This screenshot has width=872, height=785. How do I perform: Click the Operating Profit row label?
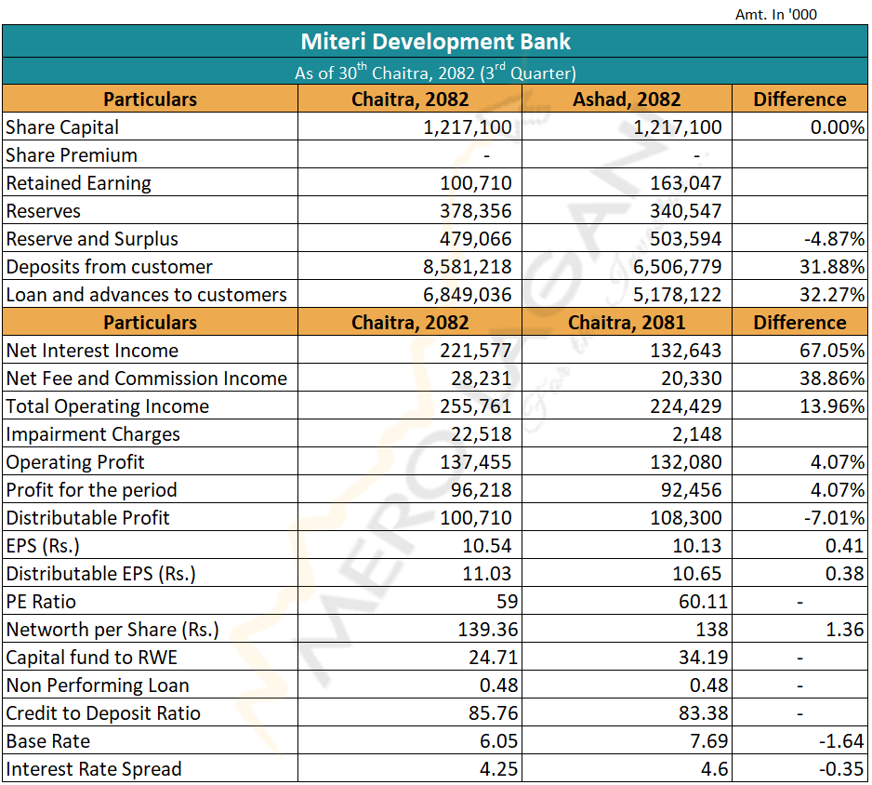coord(75,462)
